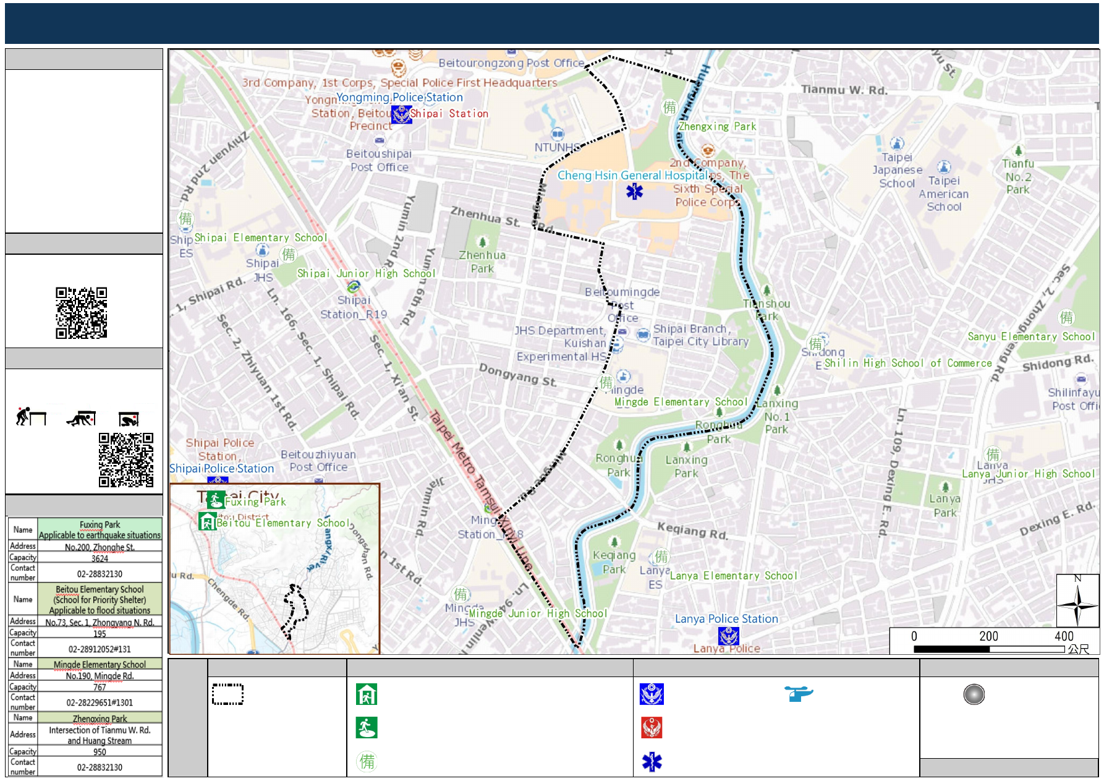Click the blue medical star in the legend
The width and height of the screenshot is (1104, 781).
tap(652, 761)
